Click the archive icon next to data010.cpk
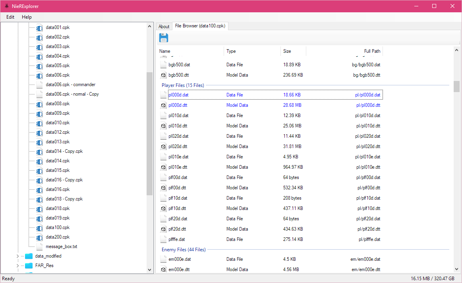 39,123
